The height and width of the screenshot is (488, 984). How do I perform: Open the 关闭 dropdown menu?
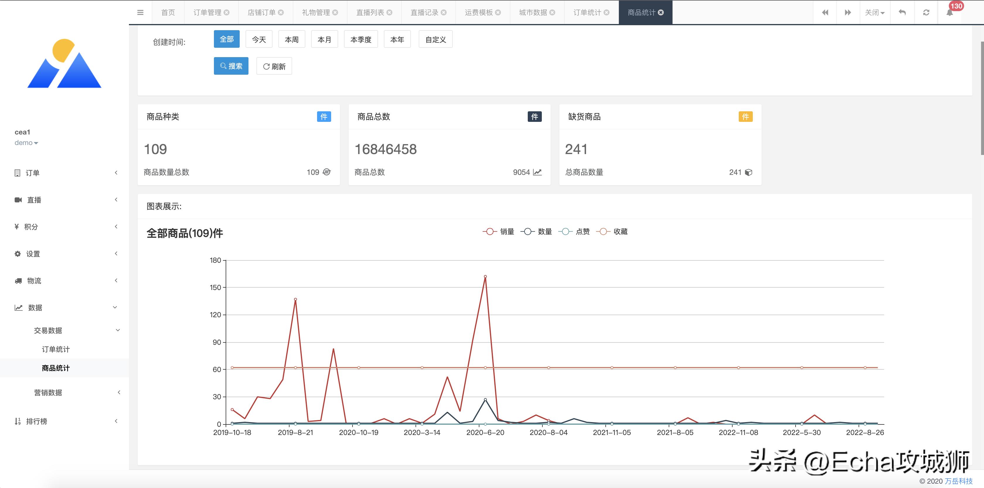pos(875,12)
